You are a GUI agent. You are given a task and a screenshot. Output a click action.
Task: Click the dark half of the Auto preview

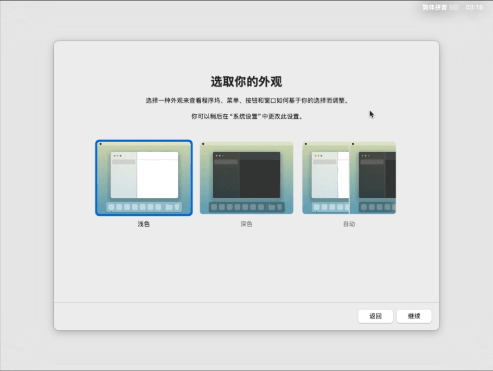[373, 178]
